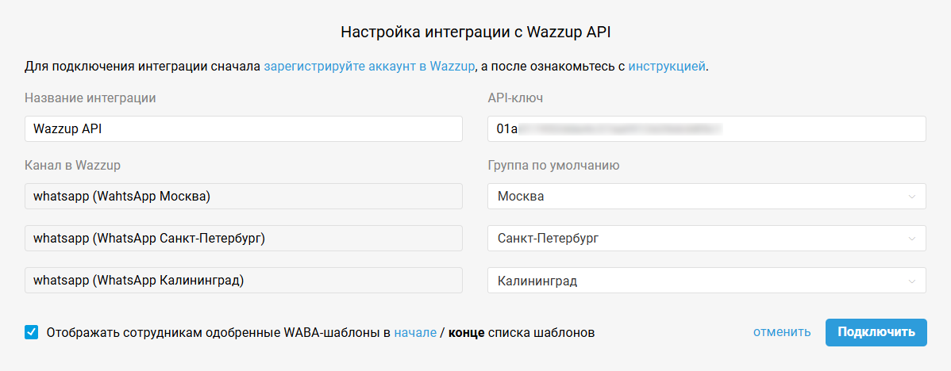The image size is (951, 371).
Task: Click the WhatsApp Калининград channel field
Action: (x=243, y=280)
